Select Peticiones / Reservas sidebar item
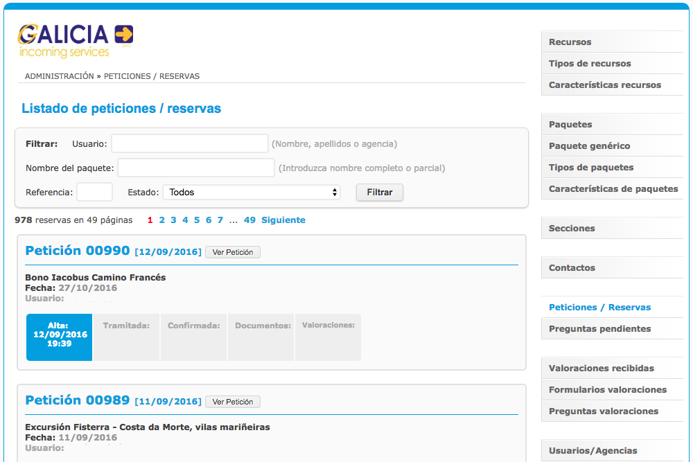The height and width of the screenshot is (462, 693). click(x=612, y=307)
